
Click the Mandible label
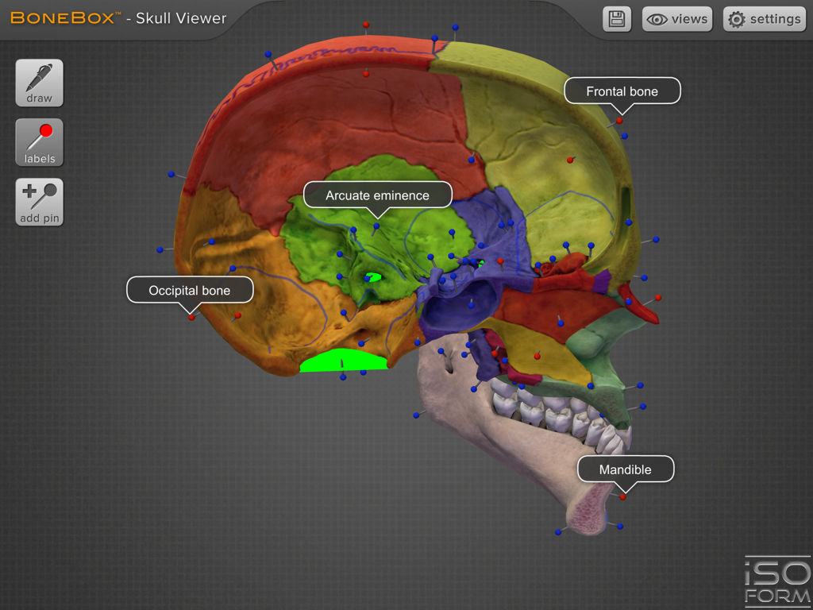pos(625,469)
